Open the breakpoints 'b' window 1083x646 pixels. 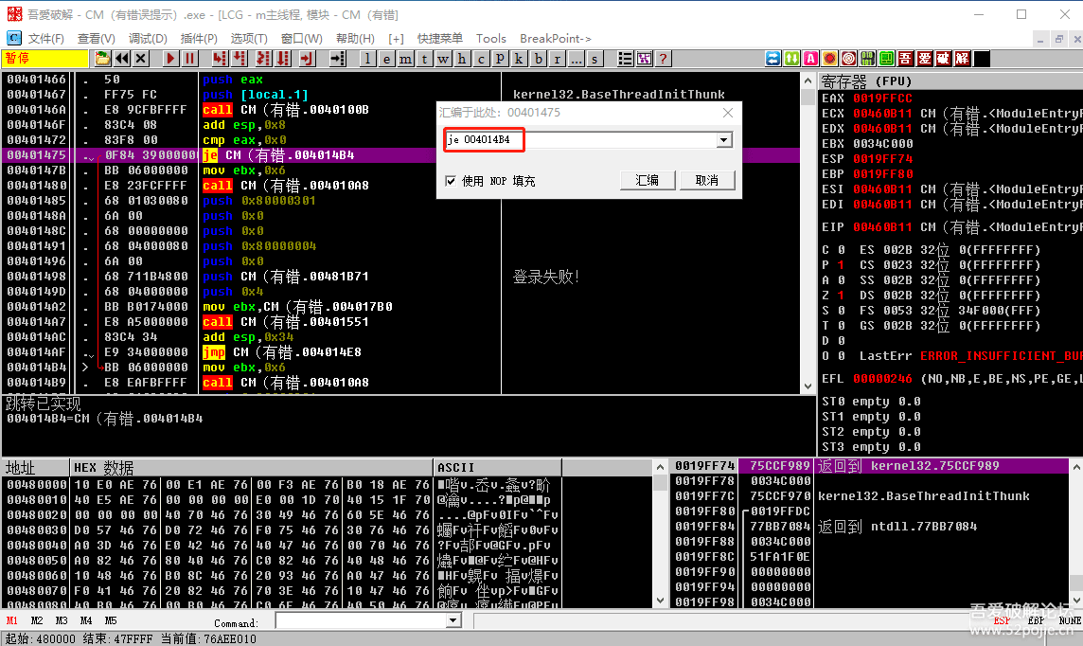coord(539,59)
